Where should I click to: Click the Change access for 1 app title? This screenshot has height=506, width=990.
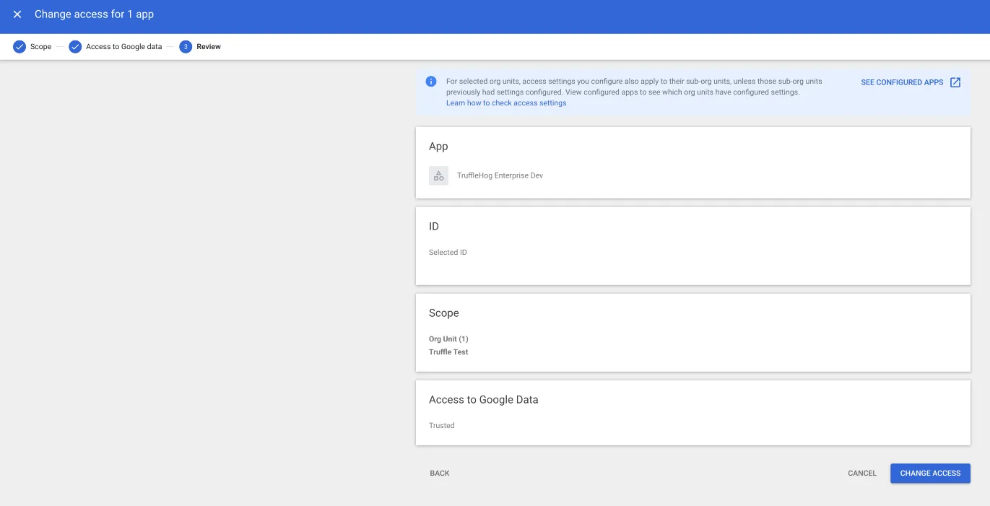pyautogui.click(x=94, y=14)
